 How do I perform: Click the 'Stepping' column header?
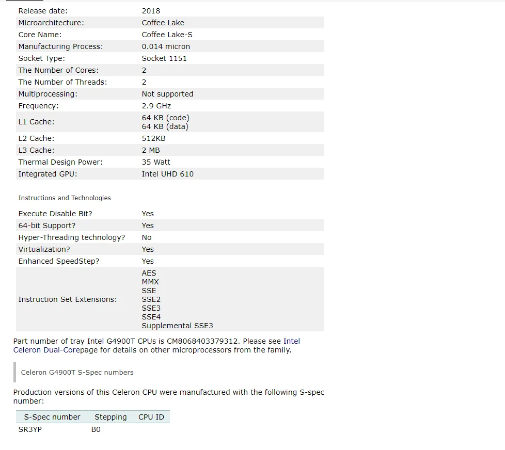(x=111, y=417)
